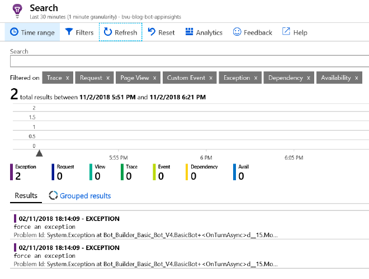369x279 pixels.
Task: Open Filters via the funnel icon
Action: [69, 32]
